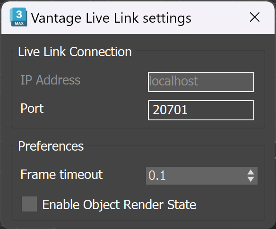Click the Enable Object Render State label
Screen dimensions: 276x229
(119, 205)
